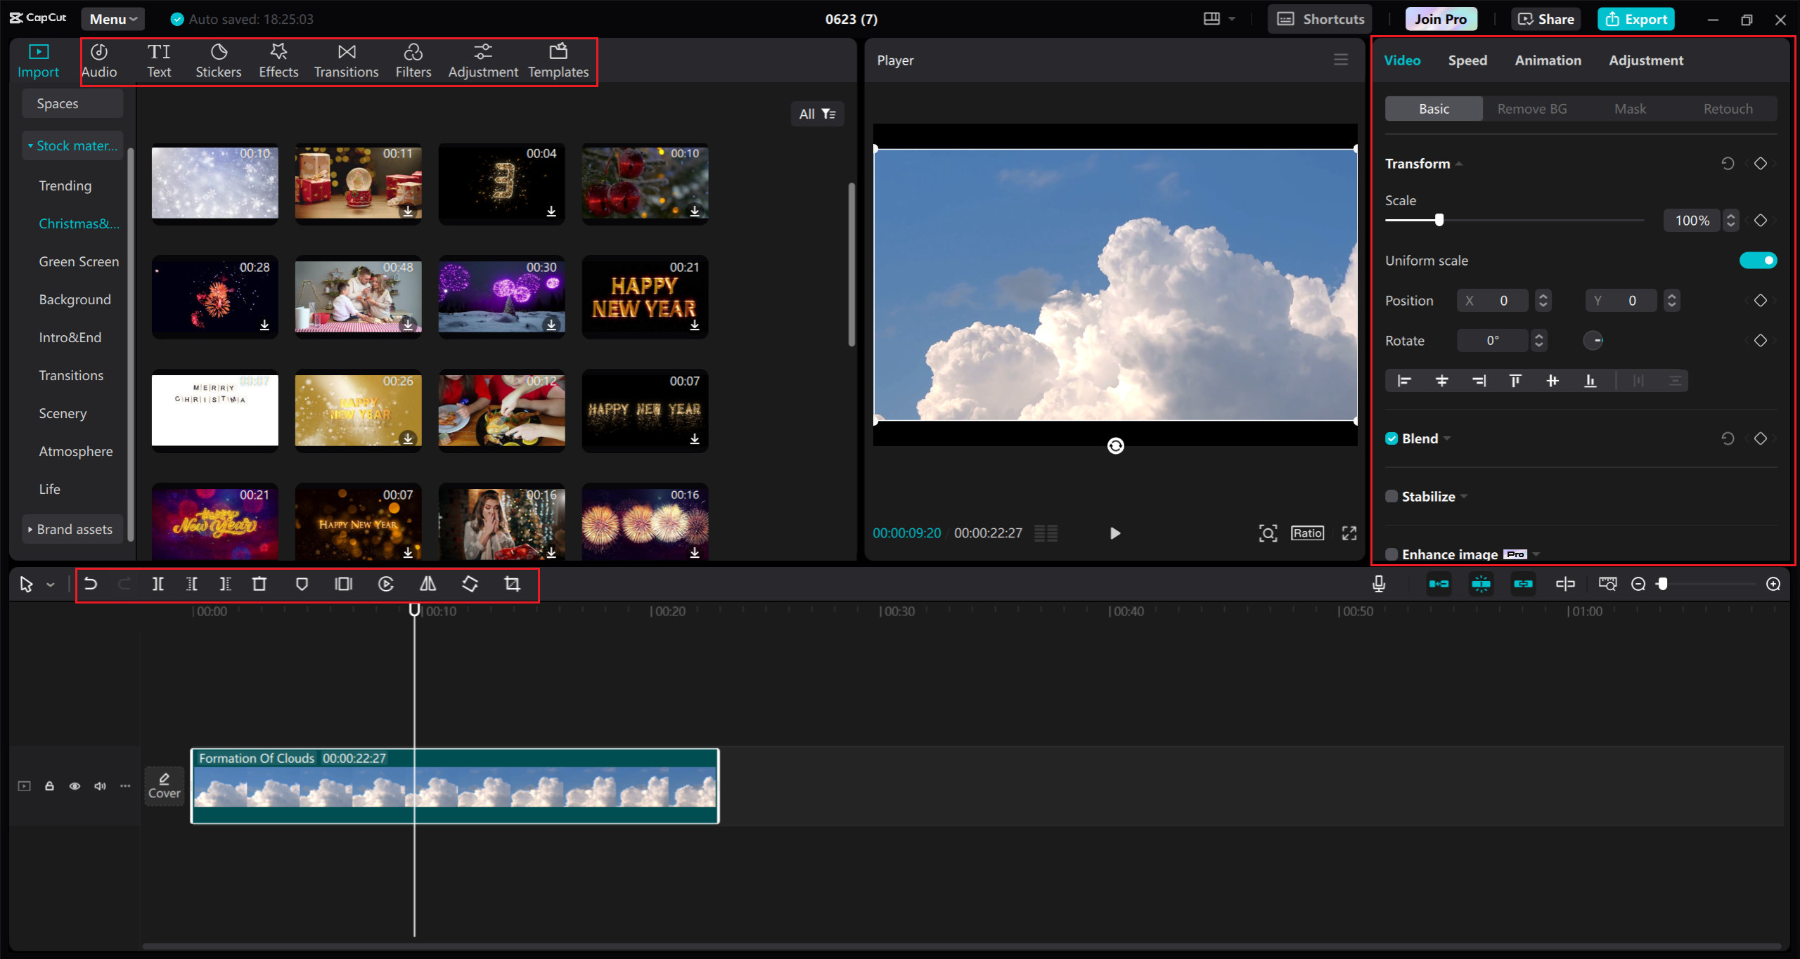Image resolution: width=1800 pixels, height=959 pixels.
Task: Open the Effects panel
Action: (278, 60)
